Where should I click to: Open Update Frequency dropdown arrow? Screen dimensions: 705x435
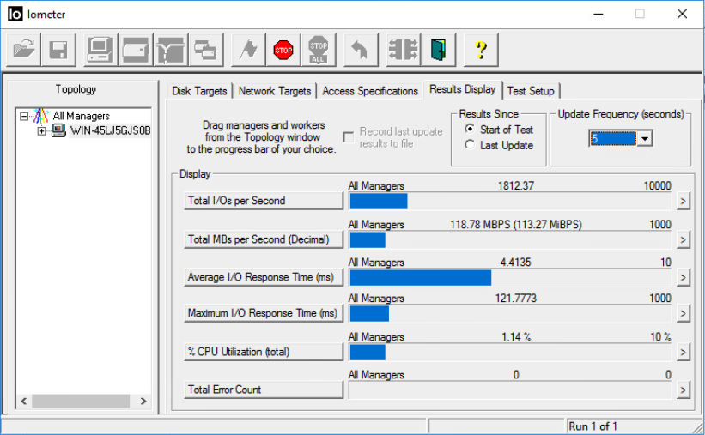point(645,138)
